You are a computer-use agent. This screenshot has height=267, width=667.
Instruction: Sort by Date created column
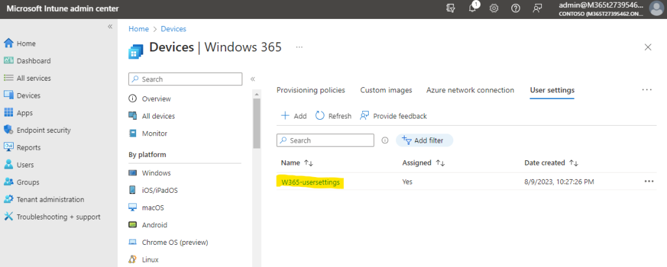click(551, 163)
